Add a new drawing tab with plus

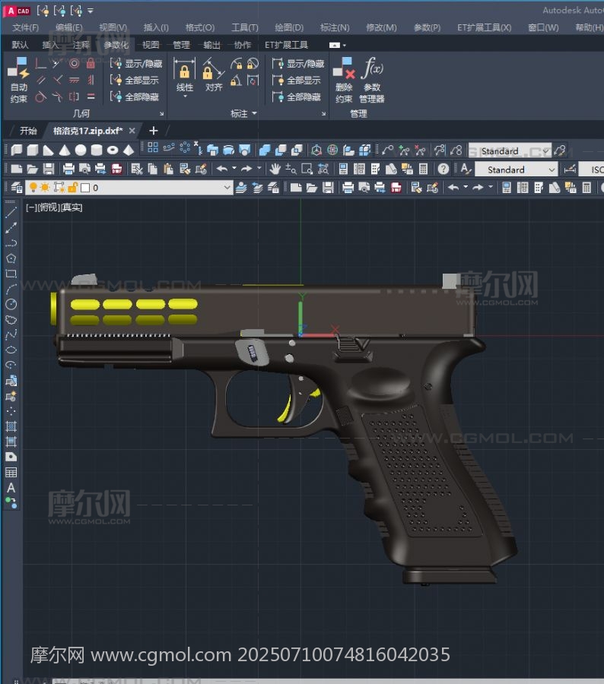pos(154,131)
